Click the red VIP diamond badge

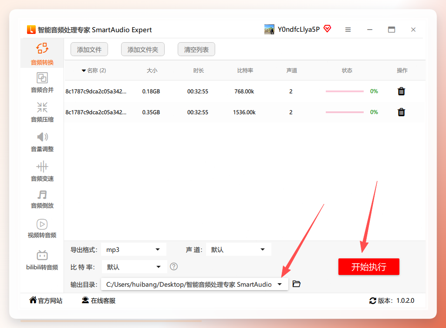(328, 29)
